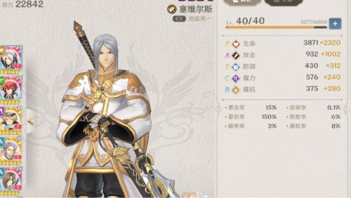The height and width of the screenshot is (198, 351).
Task: Click the heart 生命 stat icon
Action: (236, 44)
